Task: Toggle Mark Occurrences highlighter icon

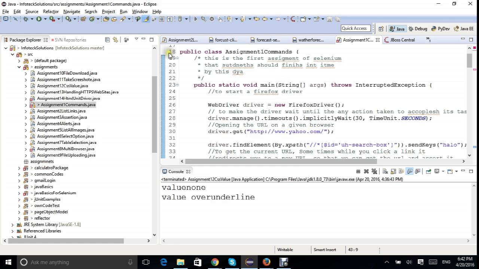Action: (146, 19)
